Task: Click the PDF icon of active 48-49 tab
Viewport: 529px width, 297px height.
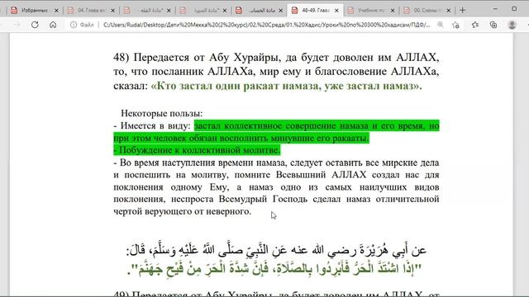Action: tap(294, 11)
